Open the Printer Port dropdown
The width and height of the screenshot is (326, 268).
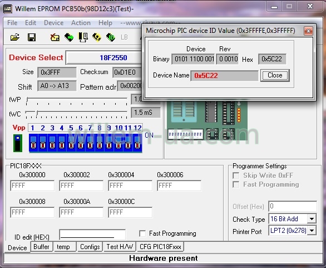[312, 231]
